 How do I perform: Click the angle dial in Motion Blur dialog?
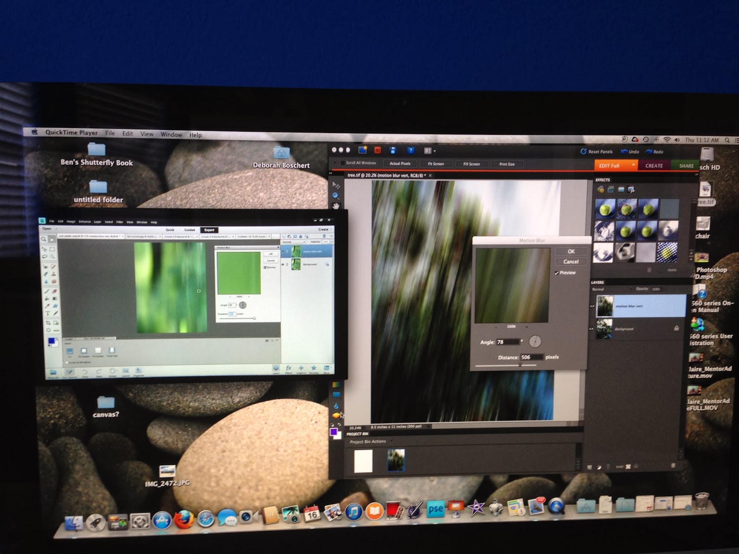(x=535, y=342)
